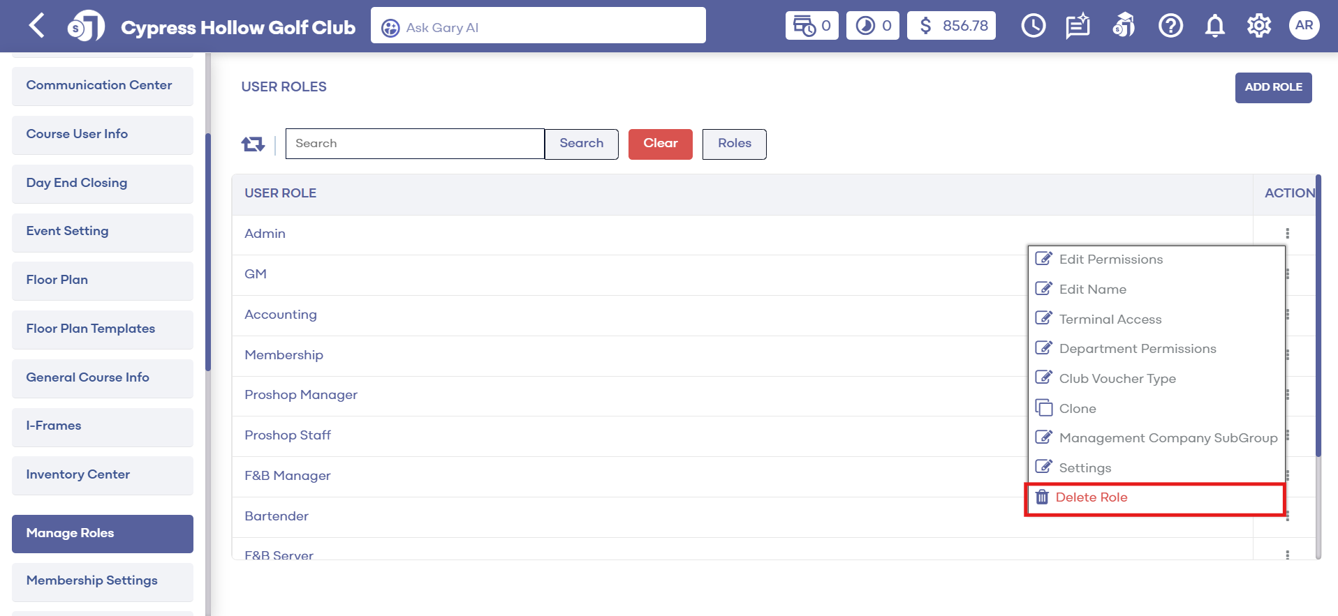
Task: Open the notifications bell
Action: [1214, 26]
